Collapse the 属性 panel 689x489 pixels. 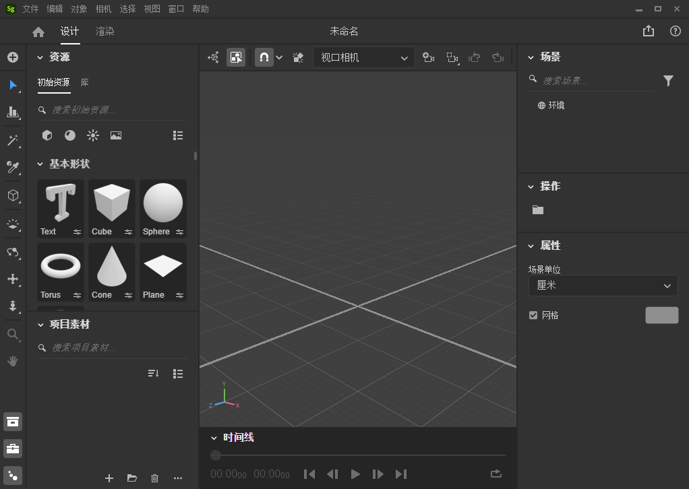[531, 246]
